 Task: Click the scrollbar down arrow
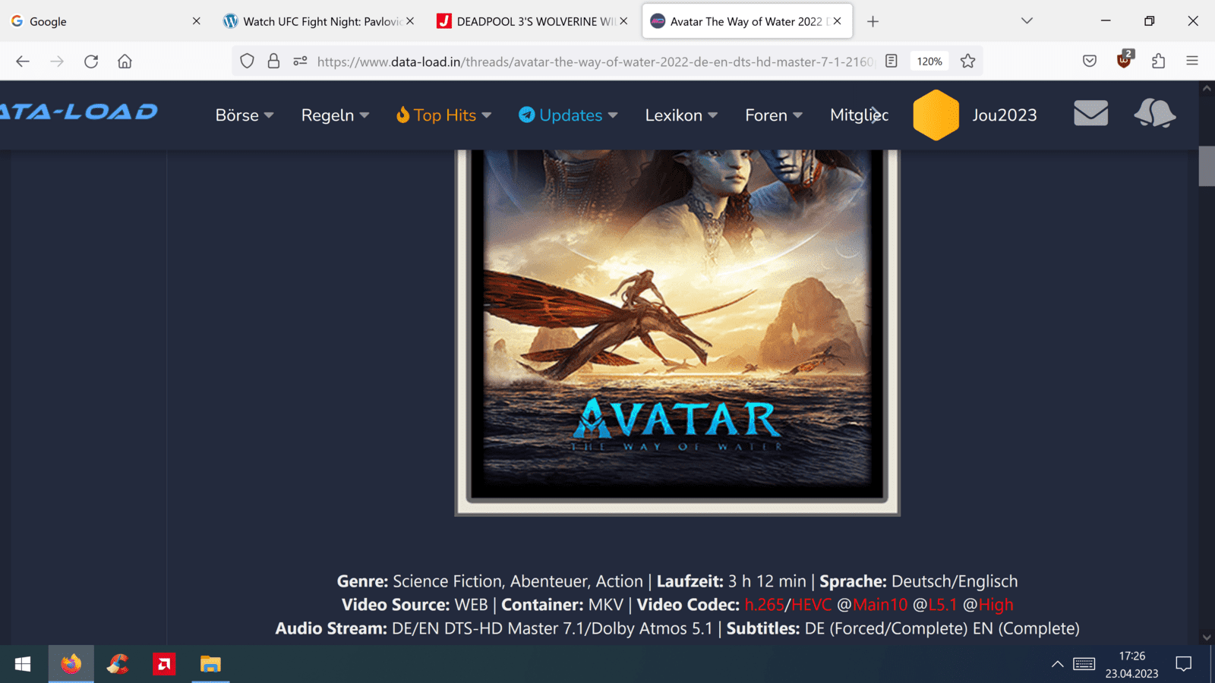(x=1207, y=637)
